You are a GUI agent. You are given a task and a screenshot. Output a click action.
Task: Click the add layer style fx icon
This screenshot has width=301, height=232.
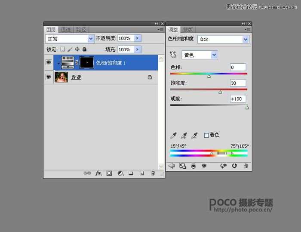click(98, 173)
